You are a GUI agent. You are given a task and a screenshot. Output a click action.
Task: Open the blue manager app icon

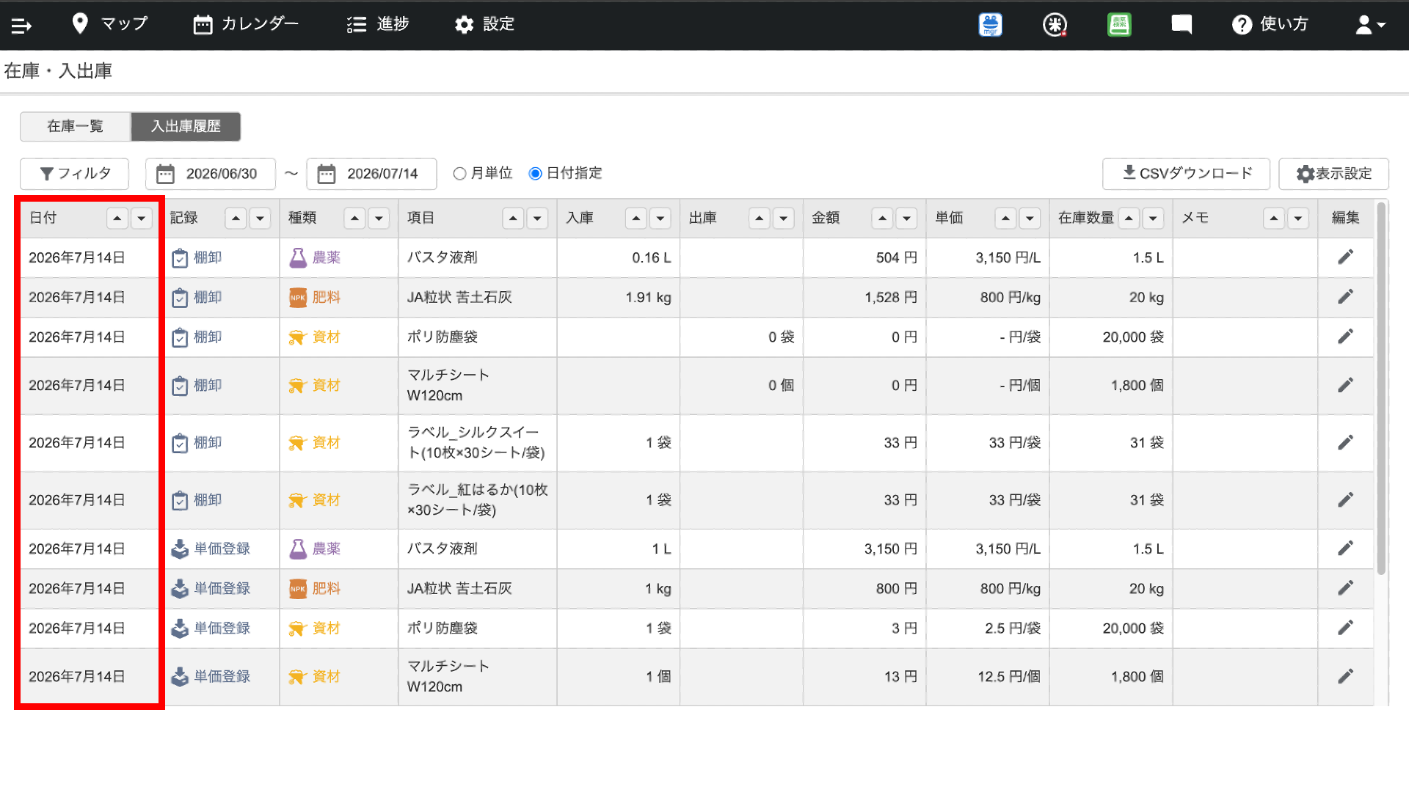coord(991,25)
